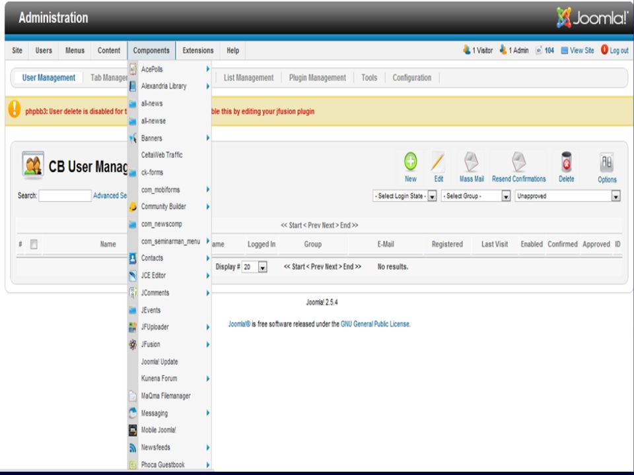Open the Configuration tab
The image size is (634, 475).
[412, 78]
